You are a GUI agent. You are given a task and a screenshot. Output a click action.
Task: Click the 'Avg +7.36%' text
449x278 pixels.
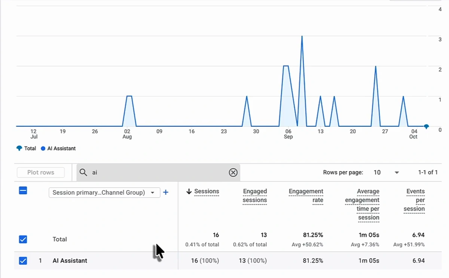365,244
